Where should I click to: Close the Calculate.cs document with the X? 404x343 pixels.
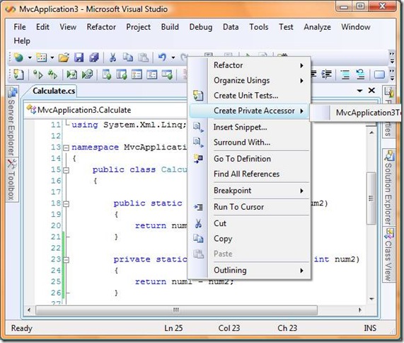(371, 90)
